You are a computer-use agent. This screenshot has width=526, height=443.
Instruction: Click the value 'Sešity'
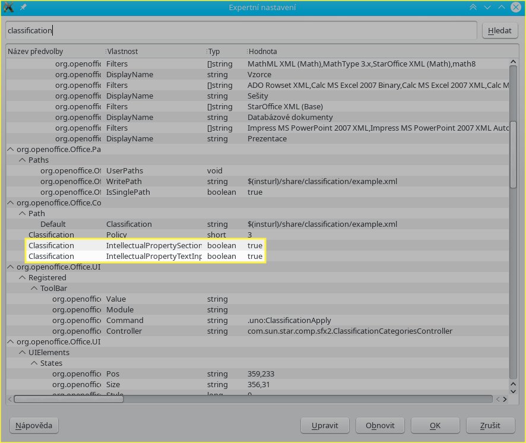point(258,96)
